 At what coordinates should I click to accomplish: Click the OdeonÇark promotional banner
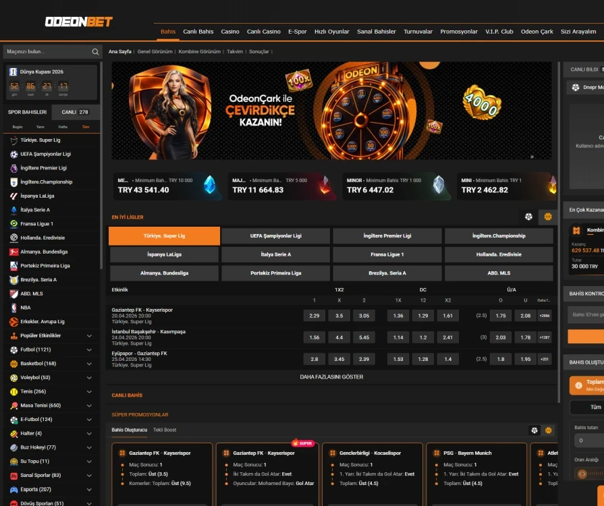[331, 111]
